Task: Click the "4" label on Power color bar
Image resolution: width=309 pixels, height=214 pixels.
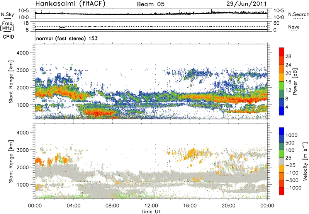Action: 287,107
